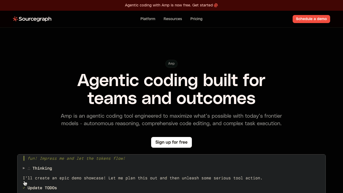This screenshot has width=343, height=193.
Task: Click the checkmark next to Update TODOs
Action: (x=24, y=188)
